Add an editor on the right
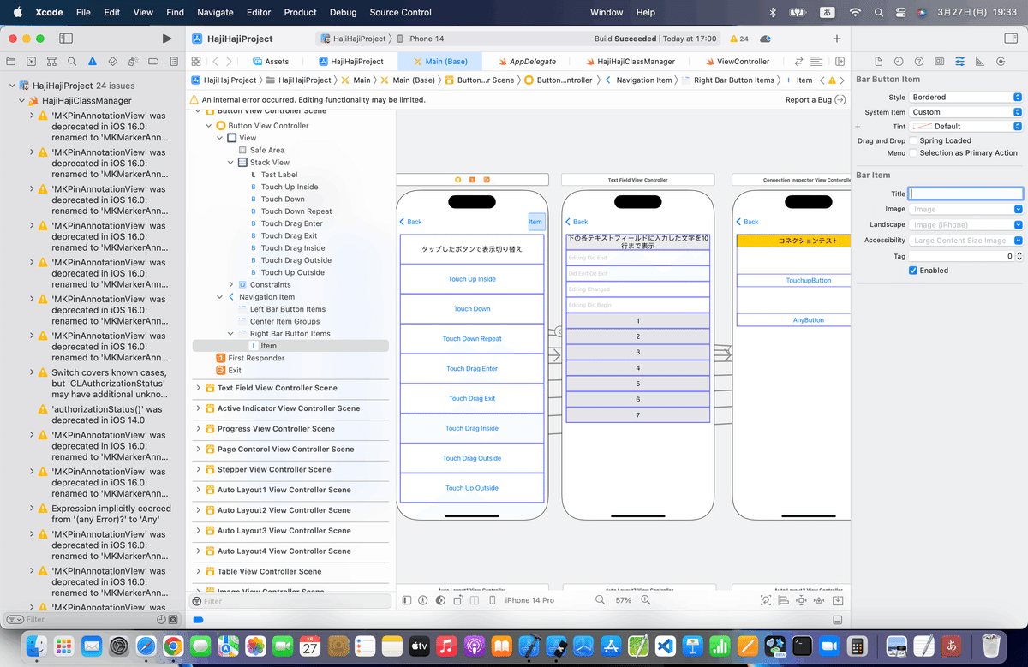This screenshot has width=1028, height=667. pos(840,62)
